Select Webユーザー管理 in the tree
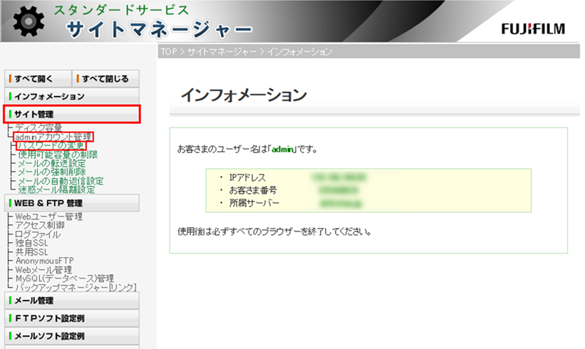 point(48,217)
